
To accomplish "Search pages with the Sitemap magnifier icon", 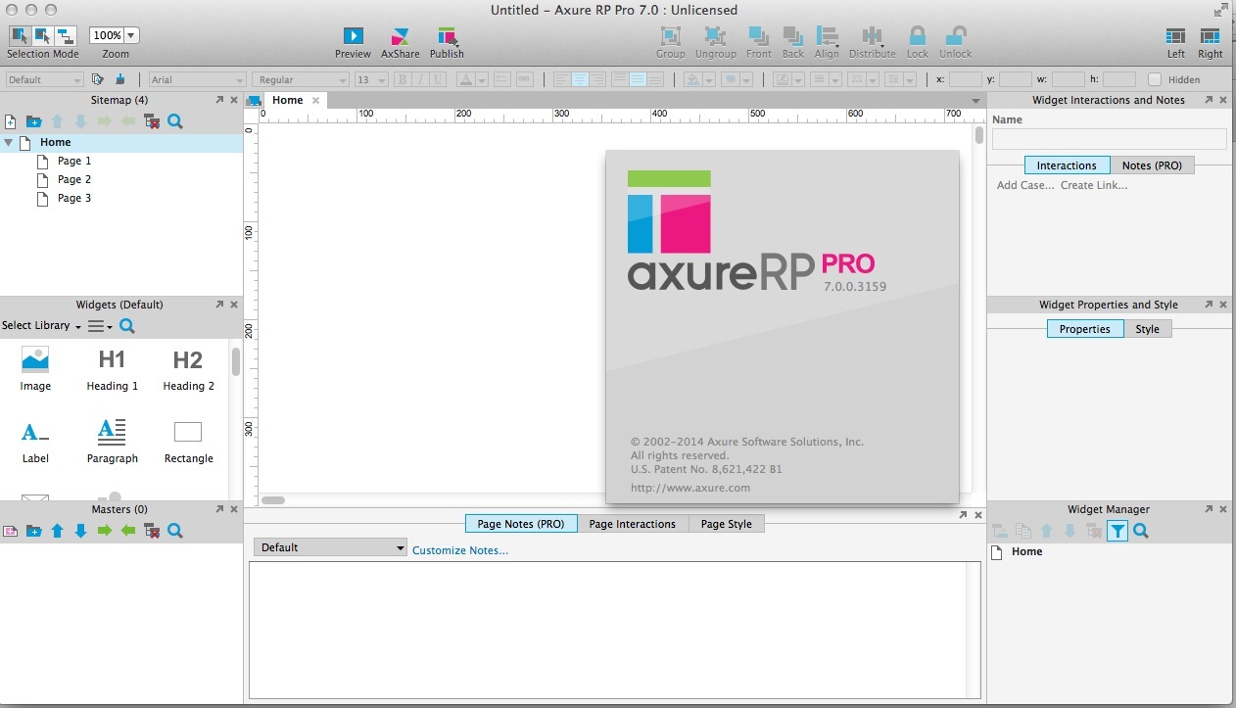I will point(175,121).
